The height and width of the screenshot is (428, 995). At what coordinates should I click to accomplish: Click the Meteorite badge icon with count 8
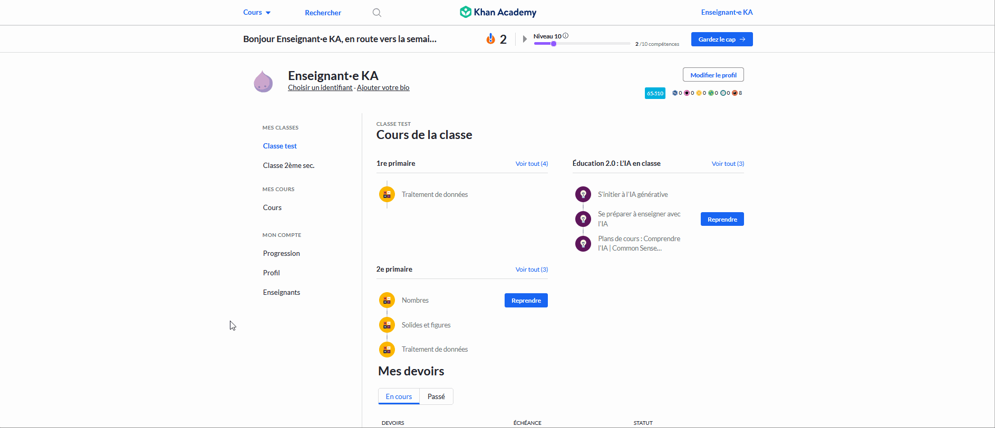pyautogui.click(x=735, y=93)
